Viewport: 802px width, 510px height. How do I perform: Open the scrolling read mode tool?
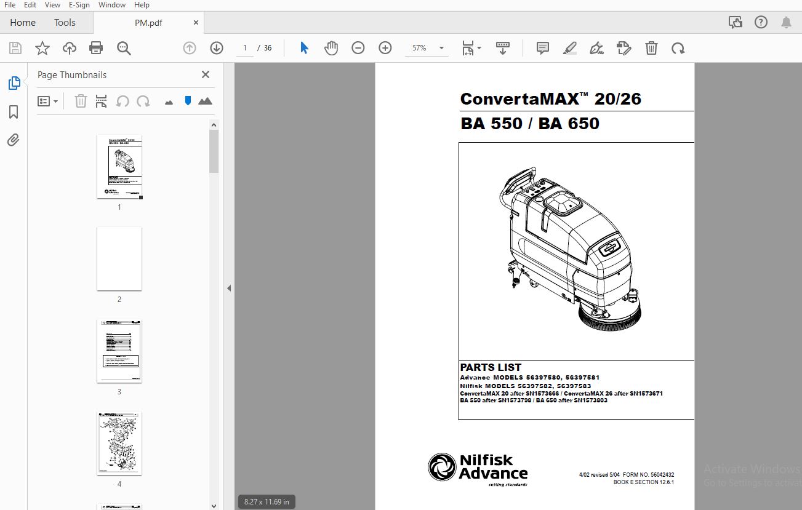tap(503, 48)
